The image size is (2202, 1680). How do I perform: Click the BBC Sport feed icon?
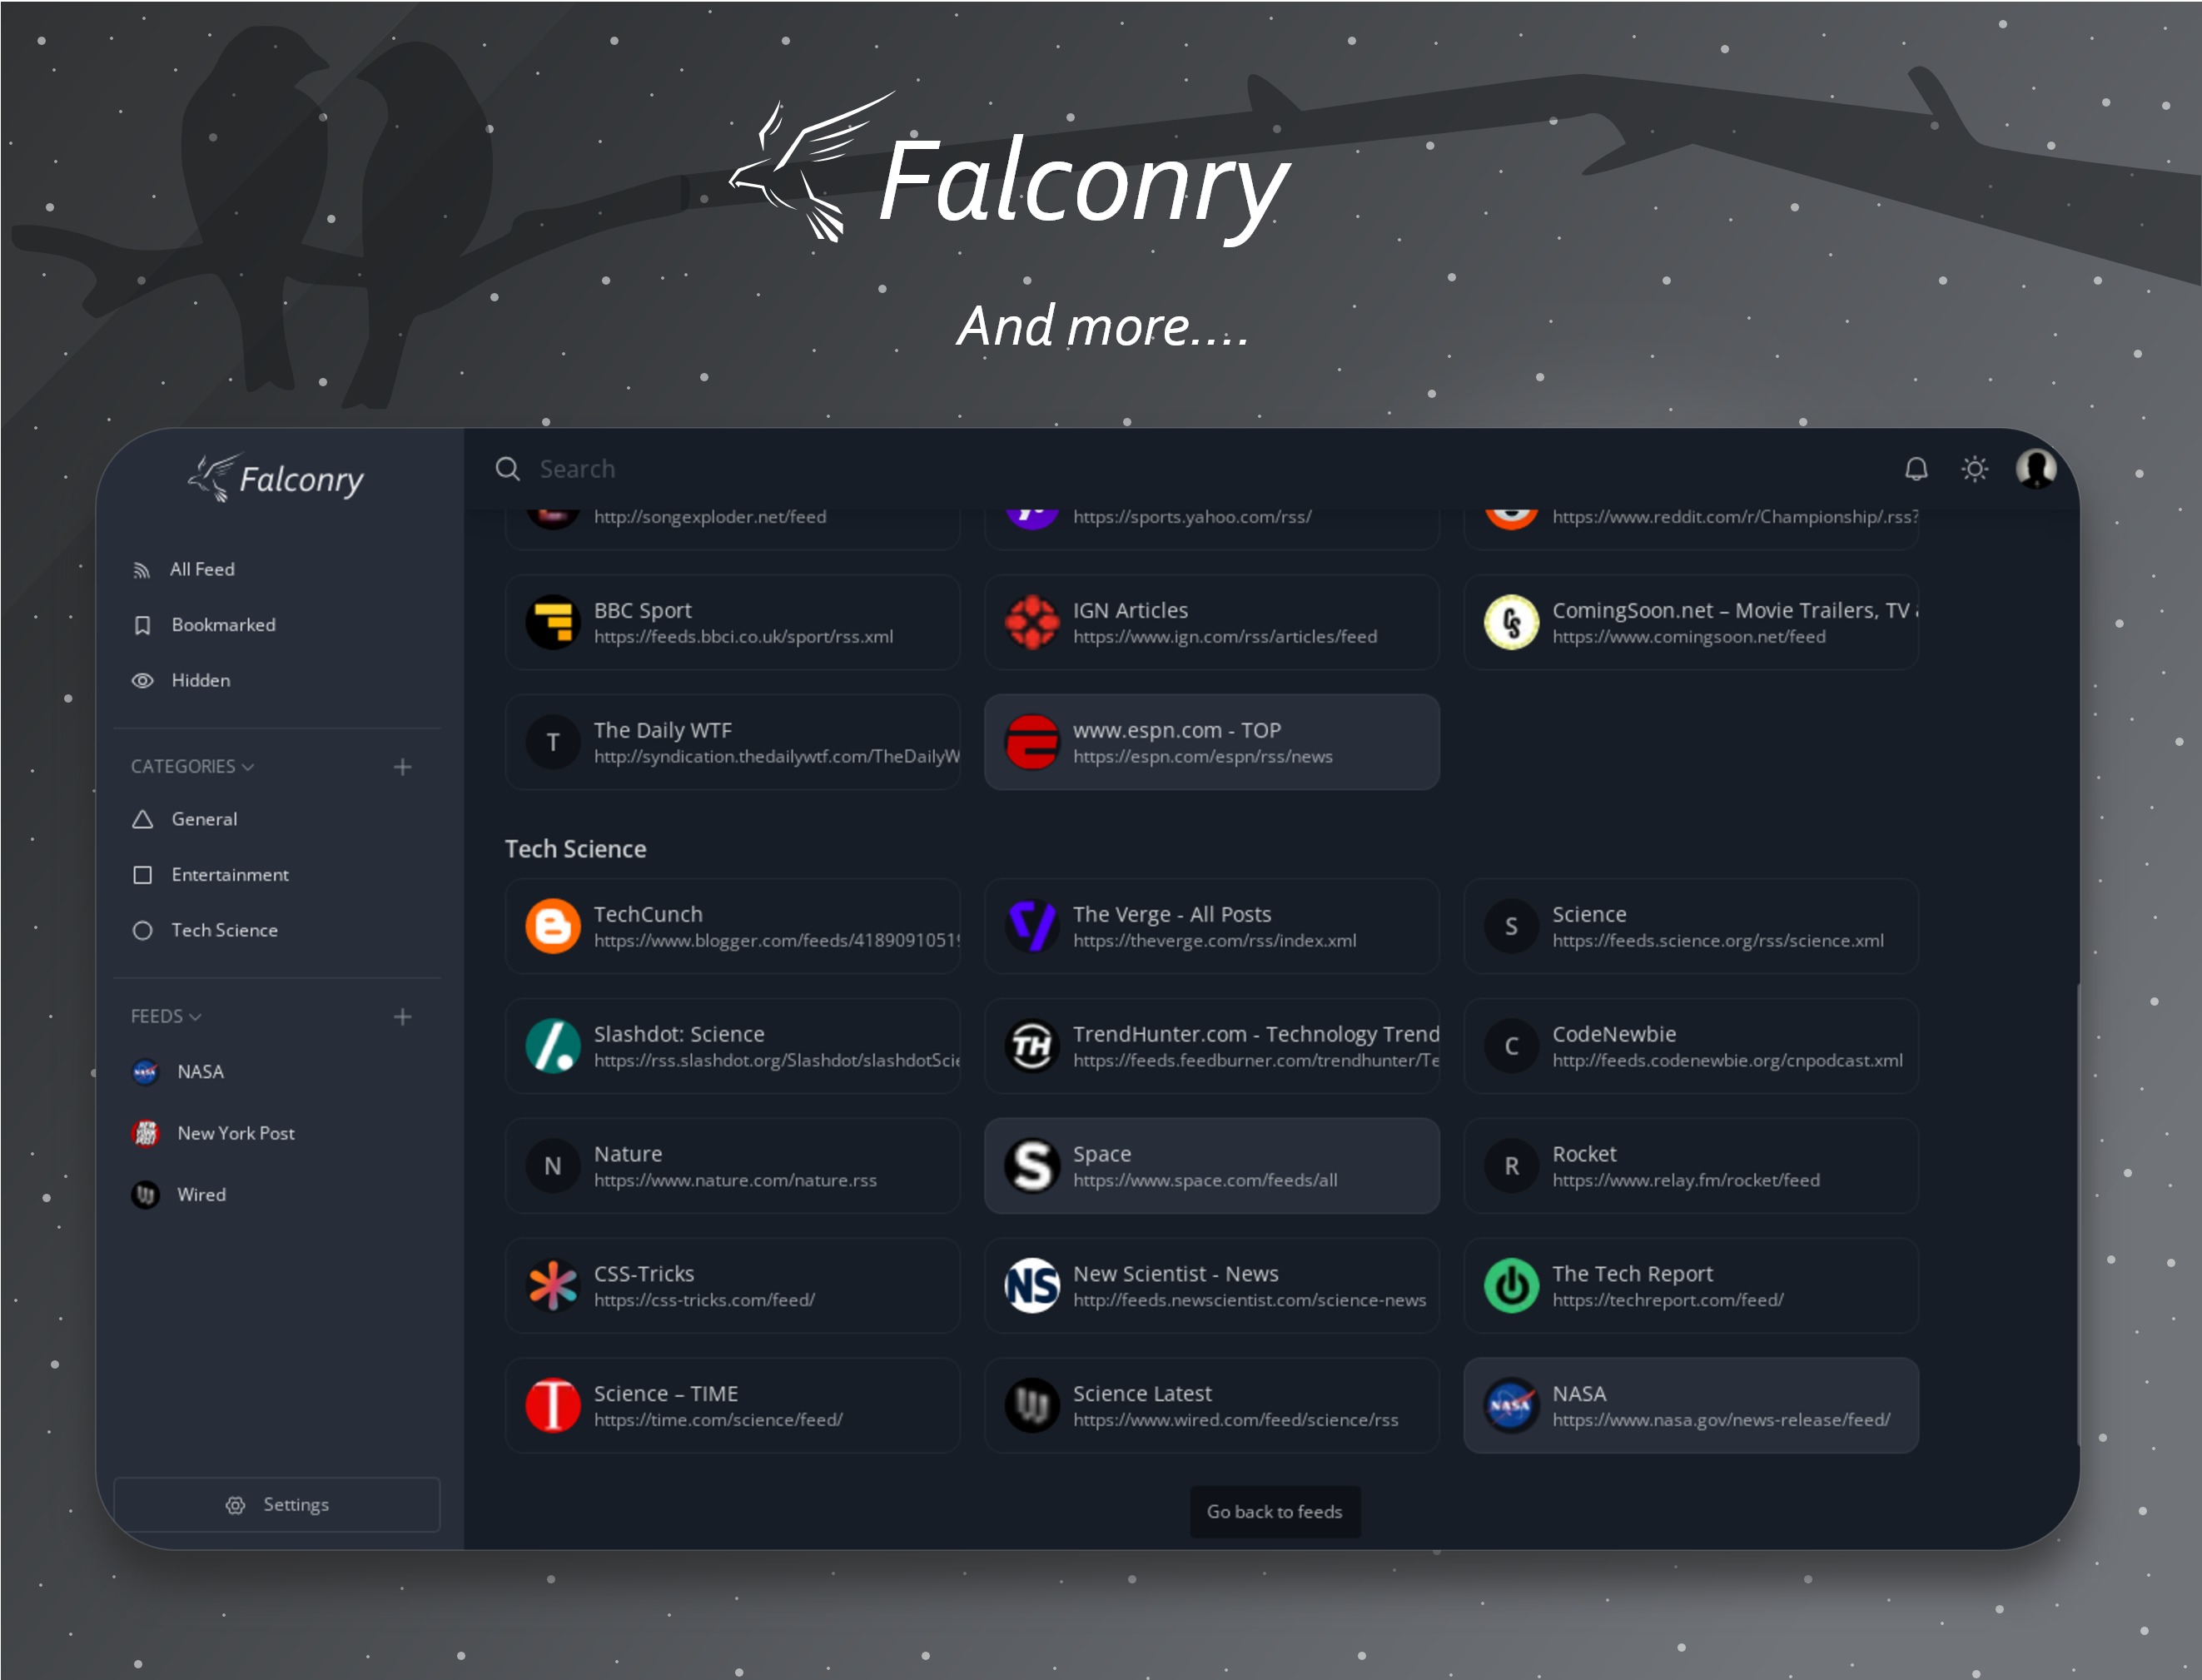pos(553,622)
